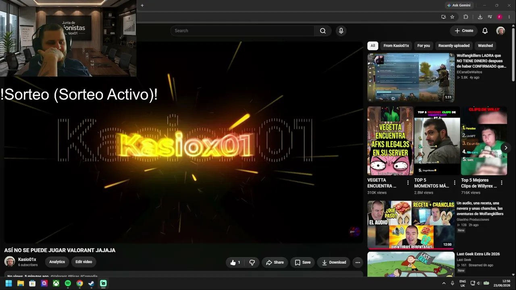The image size is (516, 290).
Task: Open Steam from the taskbar
Action: pyautogui.click(x=92, y=284)
